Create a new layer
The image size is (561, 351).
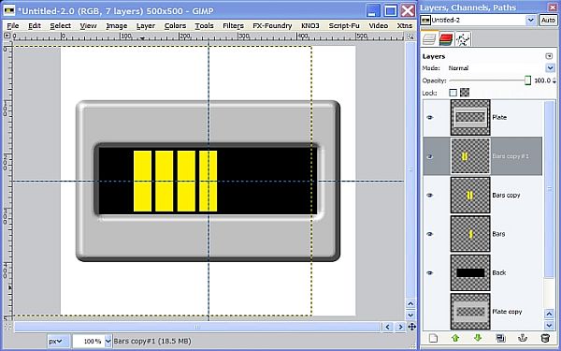(433, 338)
